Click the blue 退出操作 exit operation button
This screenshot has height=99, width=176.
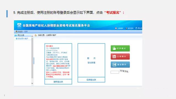[120, 65]
